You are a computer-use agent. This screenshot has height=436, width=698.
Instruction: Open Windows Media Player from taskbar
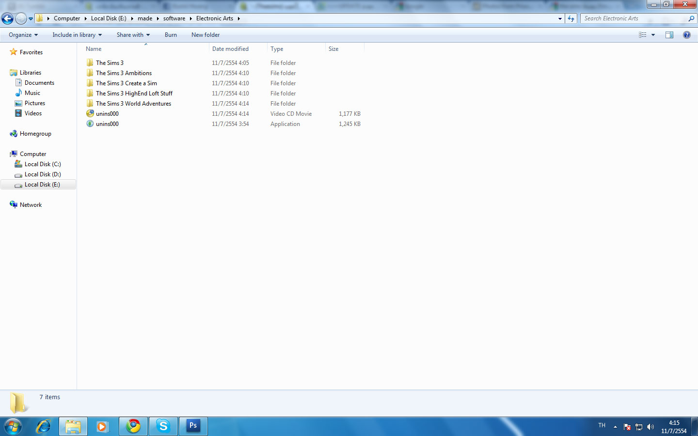(102, 426)
